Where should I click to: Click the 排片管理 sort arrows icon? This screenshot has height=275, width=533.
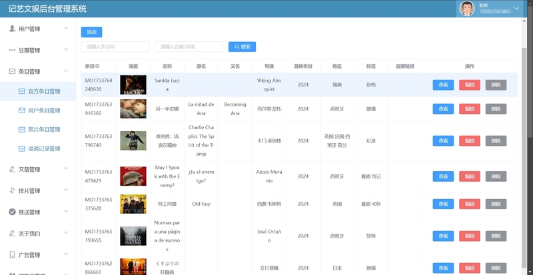(x=12, y=190)
